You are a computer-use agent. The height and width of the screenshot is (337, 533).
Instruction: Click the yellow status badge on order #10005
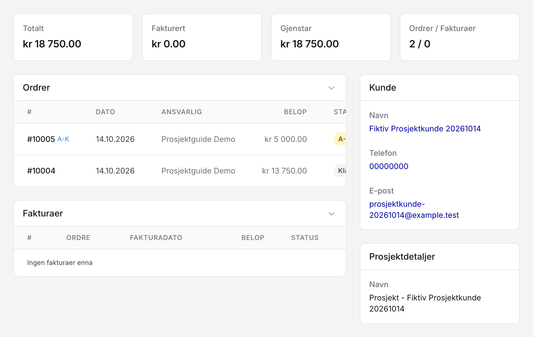pyautogui.click(x=340, y=139)
